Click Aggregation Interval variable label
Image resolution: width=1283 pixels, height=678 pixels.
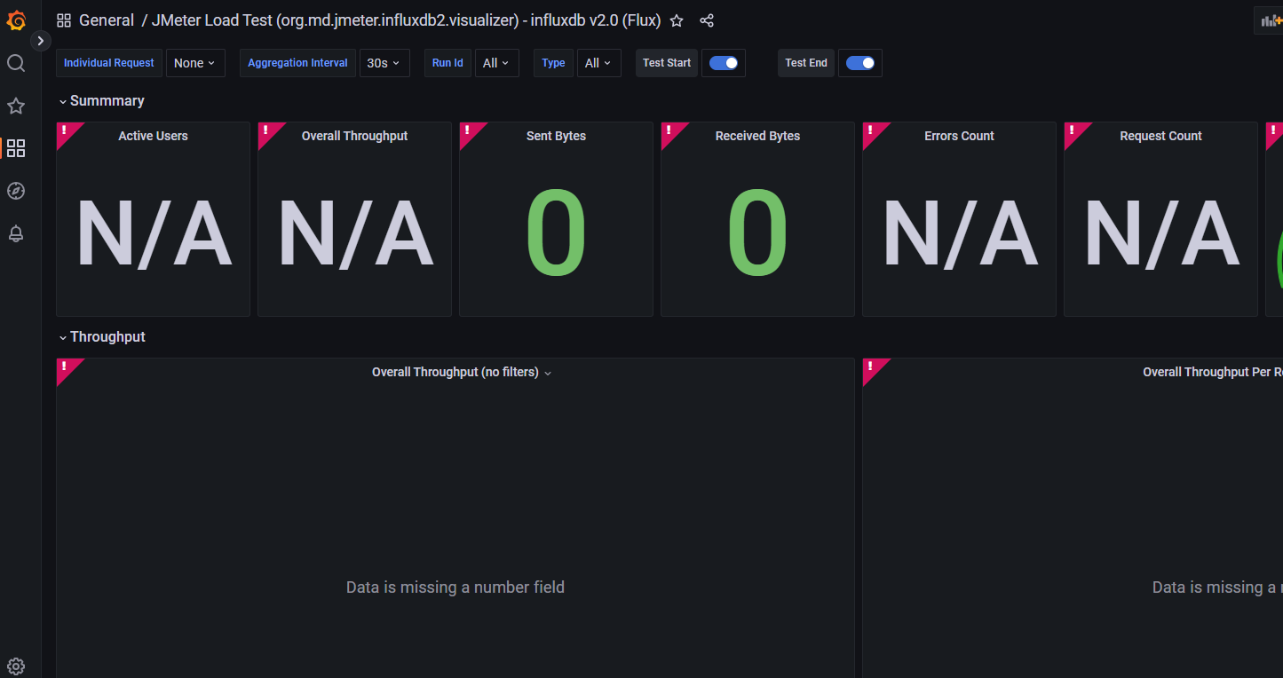[x=297, y=63]
